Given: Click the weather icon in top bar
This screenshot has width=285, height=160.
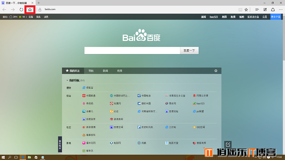Looking at the screenshot, I should (x=11, y=17).
